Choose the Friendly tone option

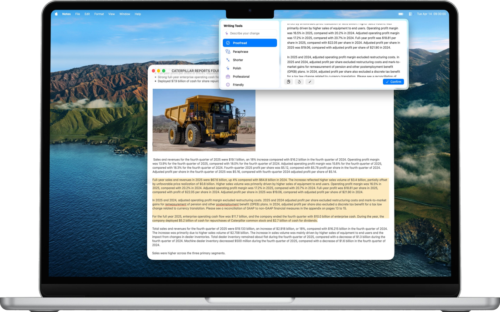tap(250, 85)
